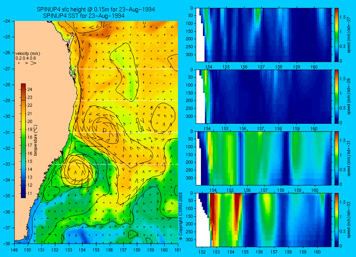The height and width of the screenshot is (257, 356).
Task: Click the speed color bar for lat=-31
Action: coord(337,158)
